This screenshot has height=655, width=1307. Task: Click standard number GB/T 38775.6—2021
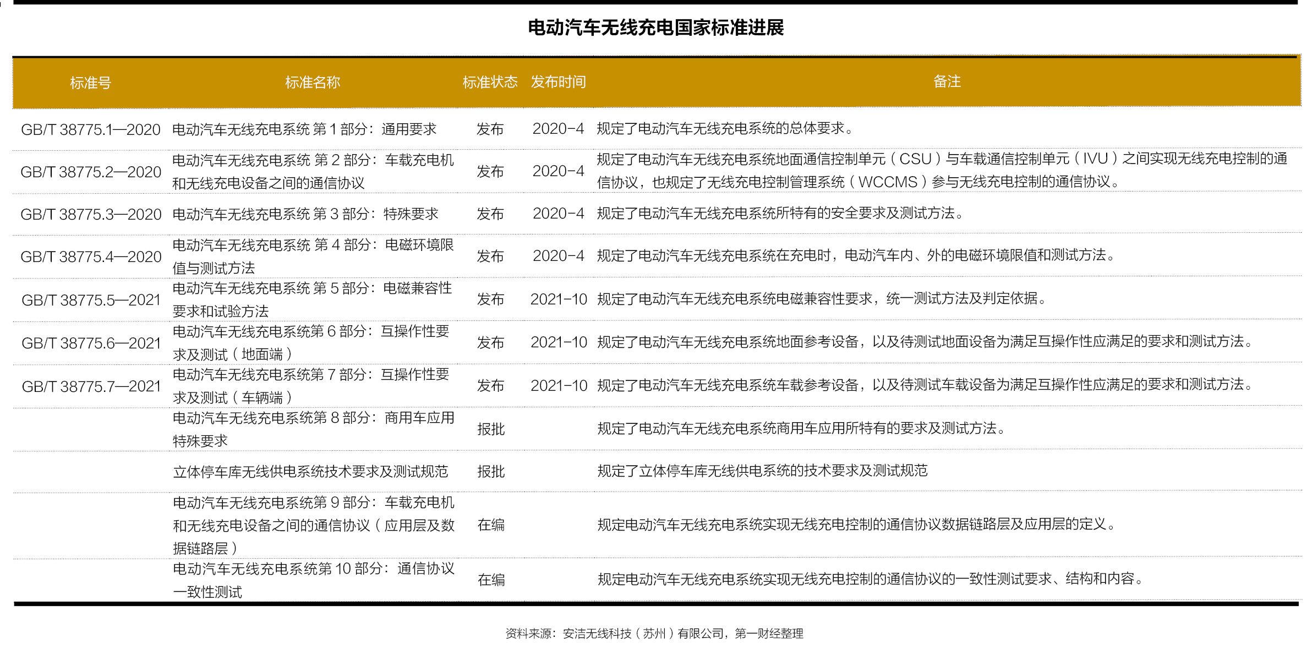(91, 343)
